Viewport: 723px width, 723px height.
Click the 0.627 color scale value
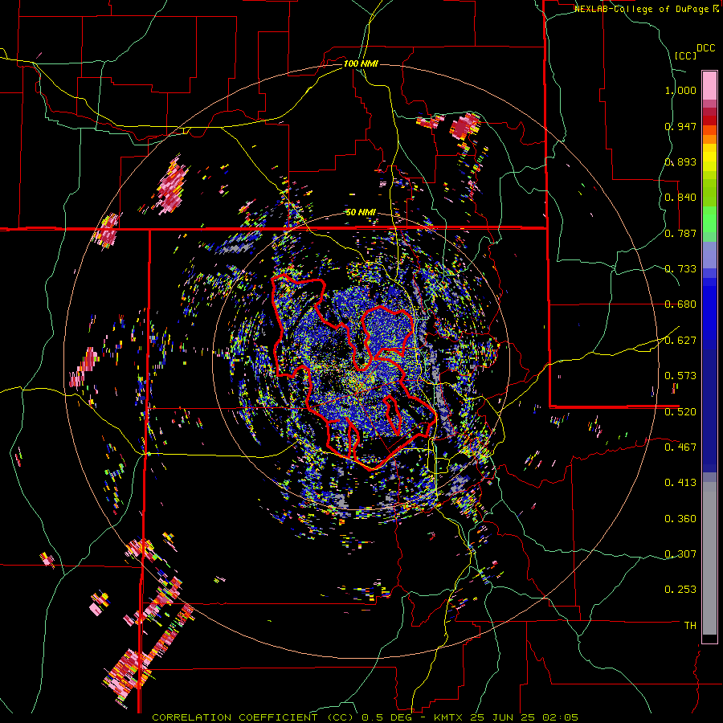coord(680,341)
